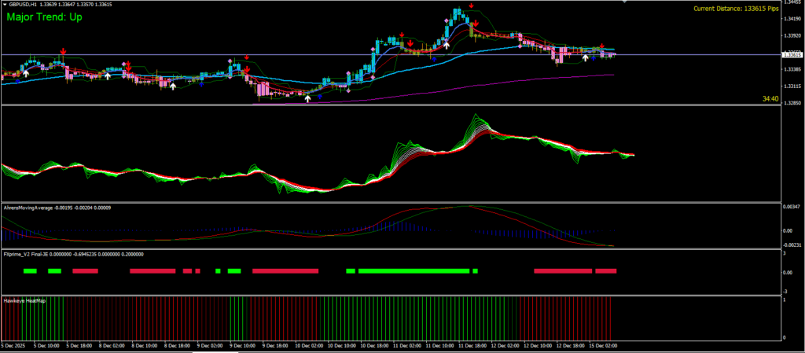The width and height of the screenshot is (805, 353).
Task: Click the longest green bar in FXprime panel
Action: point(414,270)
